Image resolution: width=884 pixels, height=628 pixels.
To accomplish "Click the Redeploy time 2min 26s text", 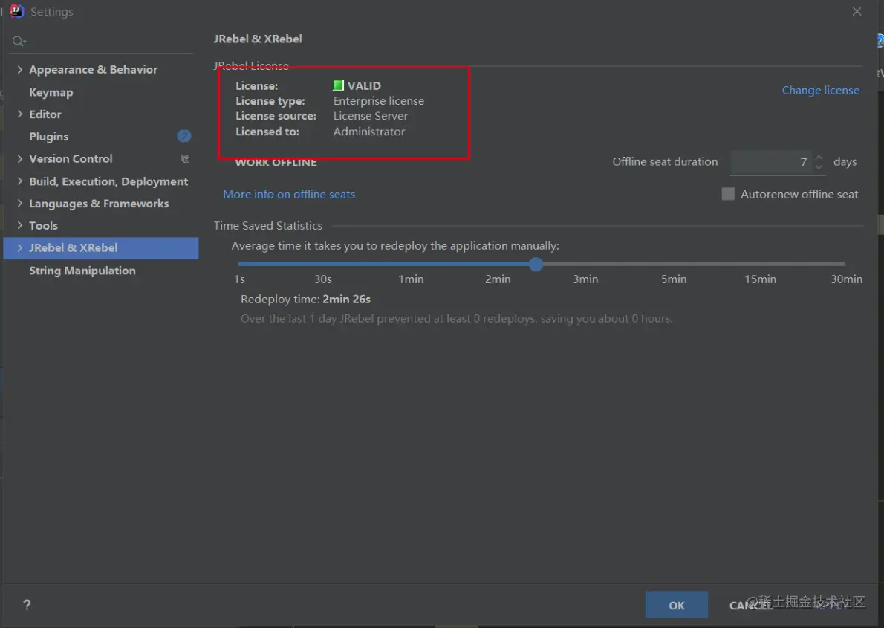I will (305, 299).
